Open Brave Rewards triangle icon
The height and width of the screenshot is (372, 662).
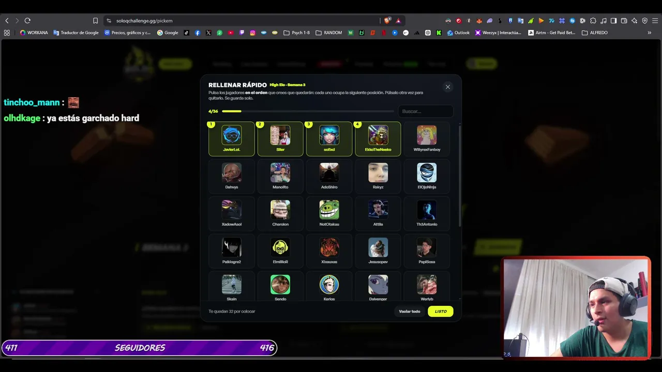click(x=398, y=21)
